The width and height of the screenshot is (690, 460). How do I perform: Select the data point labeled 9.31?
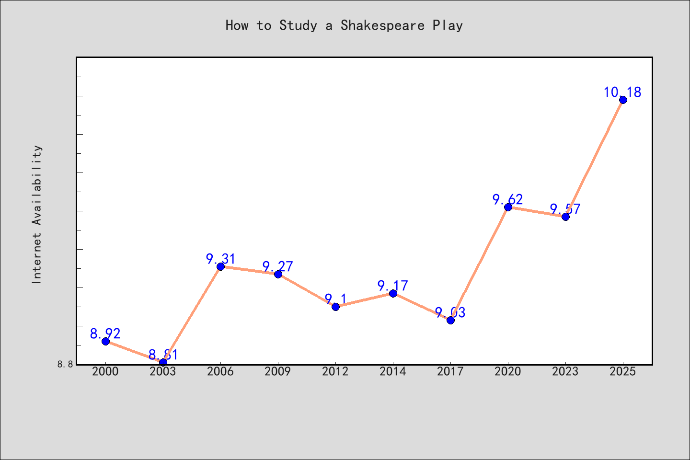[x=220, y=266]
